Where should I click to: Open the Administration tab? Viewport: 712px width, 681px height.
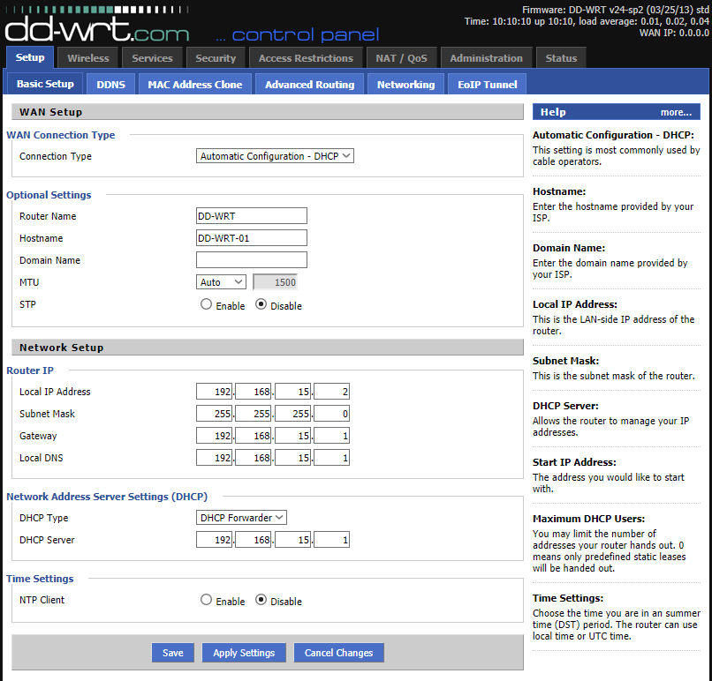[x=487, y=58]
